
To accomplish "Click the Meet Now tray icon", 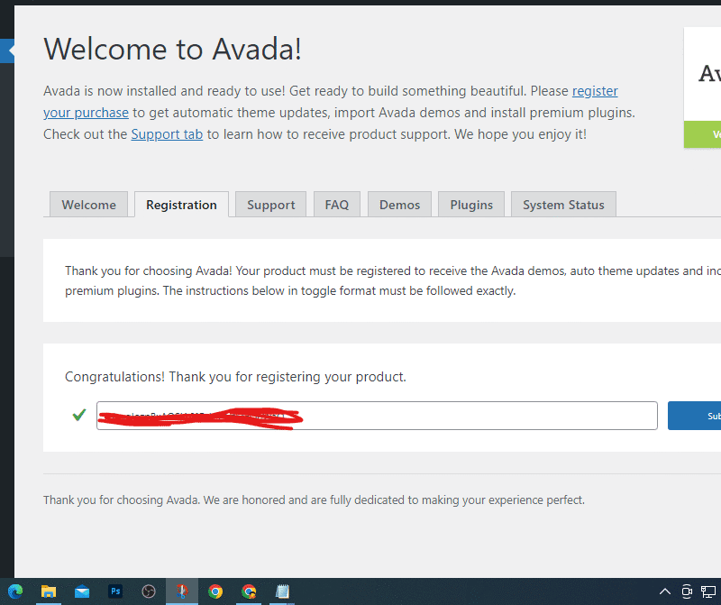I will (687, 591).
